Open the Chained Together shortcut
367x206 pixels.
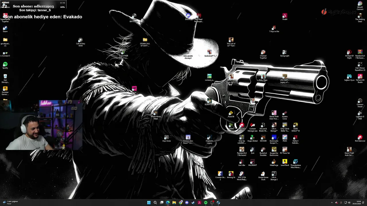pos(263,54)
